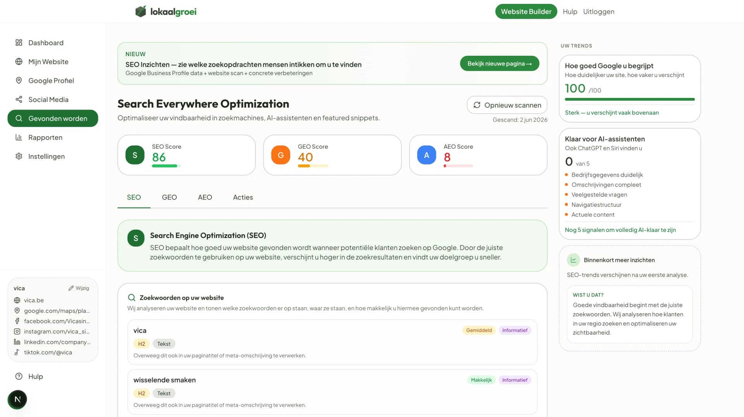Click the magnifier icon beside Zoekwoorden heading
The height and width of the screenshot is (417, 744).
pyautogui.click(x=132, y=298)
